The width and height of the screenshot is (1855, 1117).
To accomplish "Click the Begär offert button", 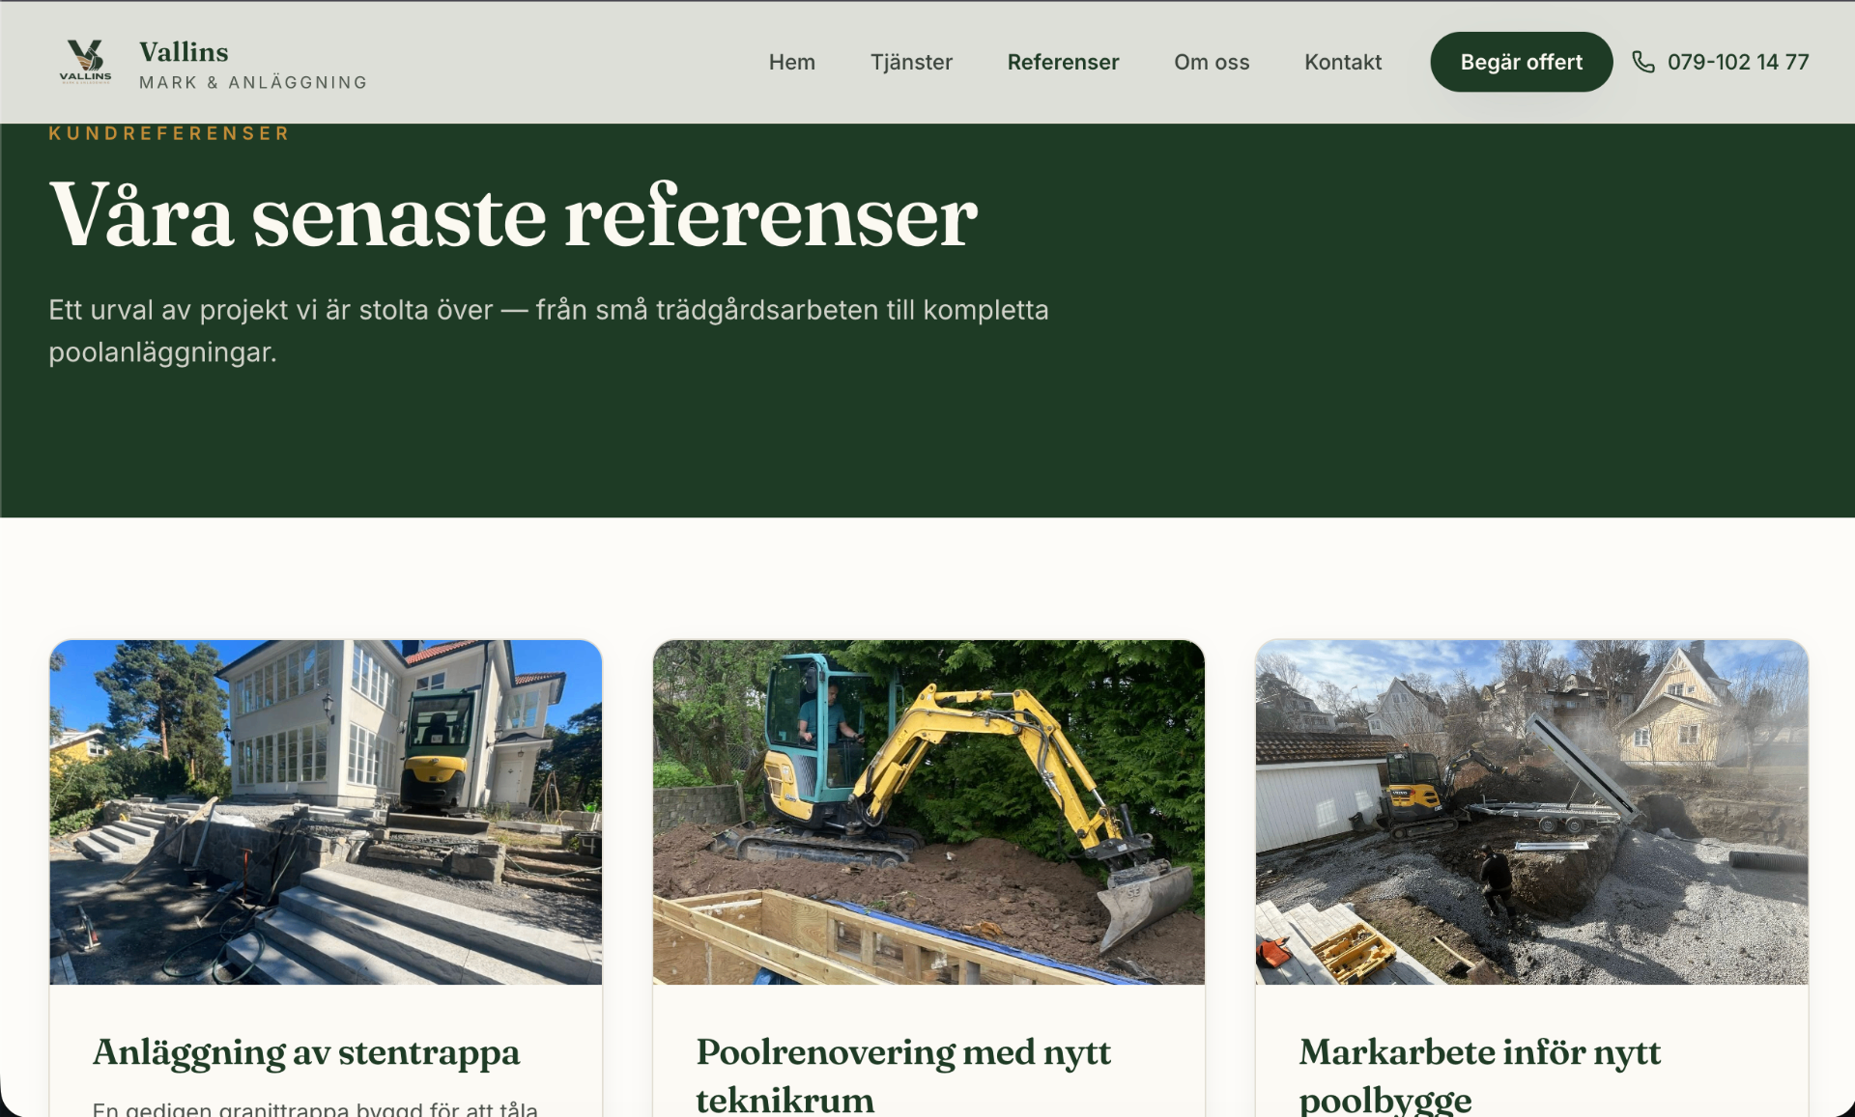I will [x=1522, y=62].
